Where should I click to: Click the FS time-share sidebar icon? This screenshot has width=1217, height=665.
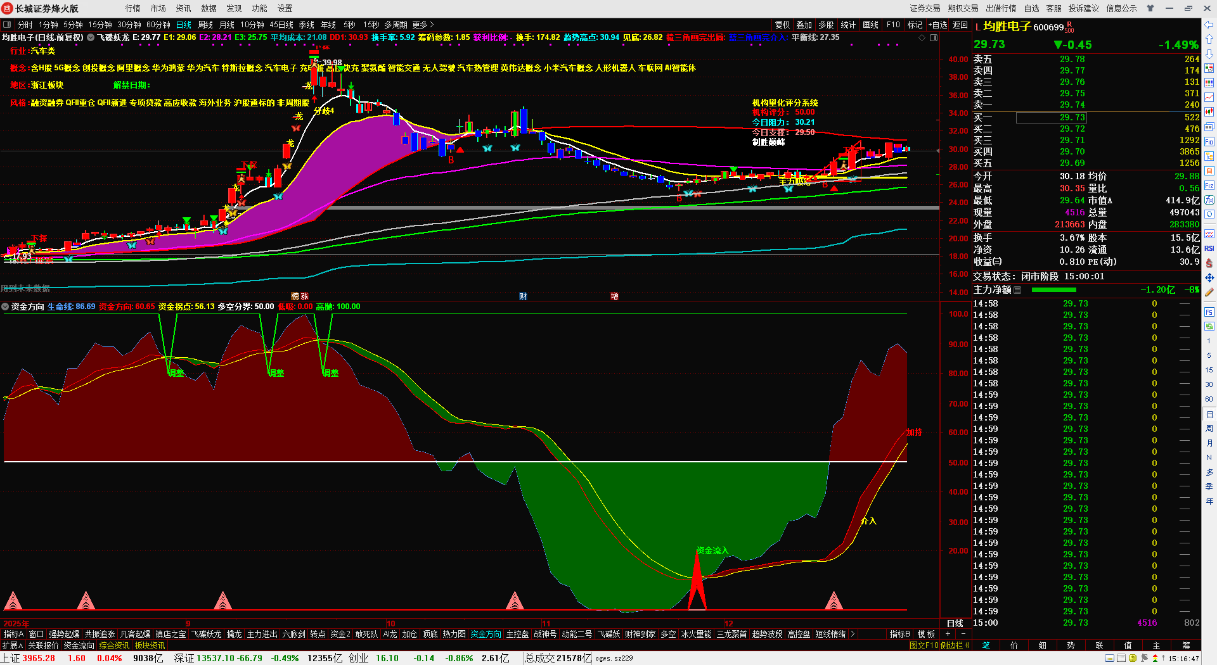pyautogui.click(x=1209, y=312)
